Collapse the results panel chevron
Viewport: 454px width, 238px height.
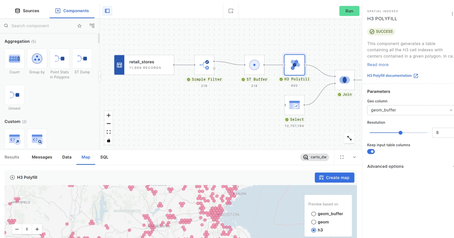pos(354,157)
